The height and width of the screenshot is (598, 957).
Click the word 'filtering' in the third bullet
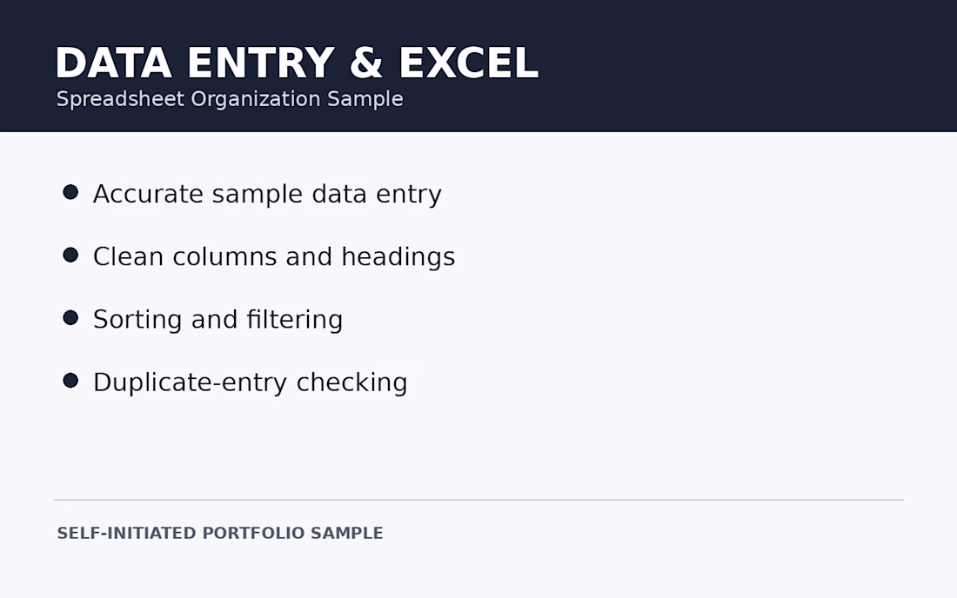[x=295, y=319]
